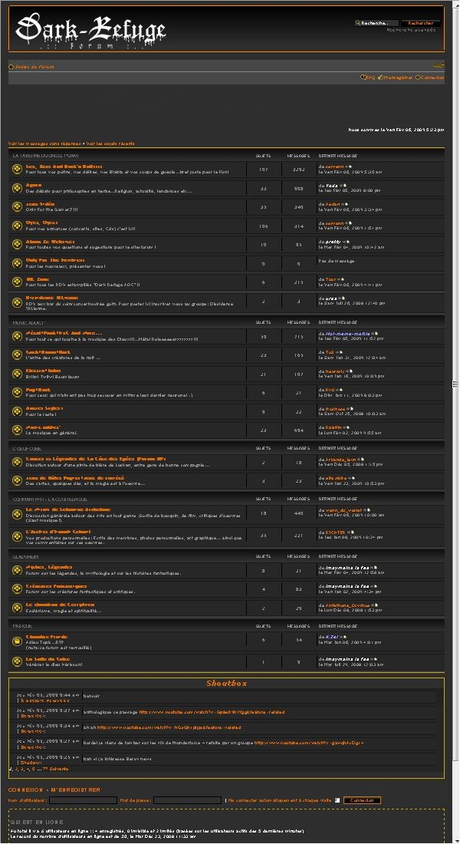Click forum icon beside Dark Refuge AOC forum

coord(17,282)
